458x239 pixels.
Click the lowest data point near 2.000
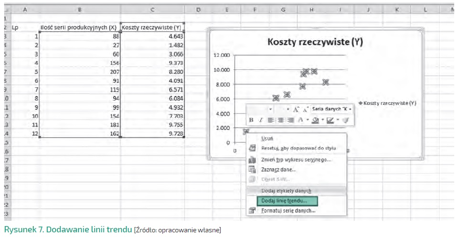point(246,132)
